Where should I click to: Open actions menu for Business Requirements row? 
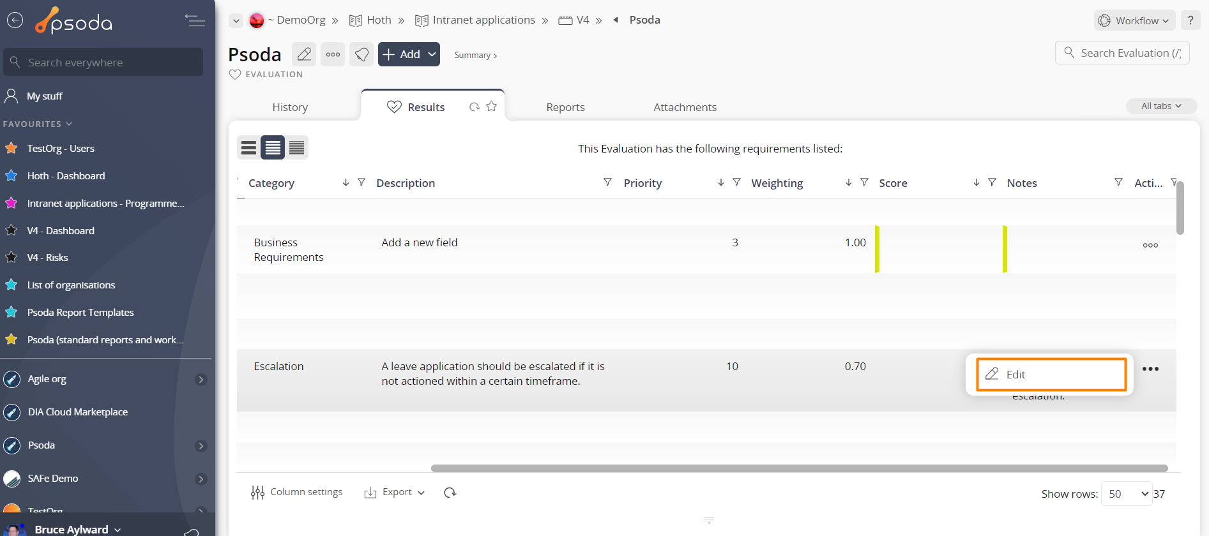[x=1150, y=245]
